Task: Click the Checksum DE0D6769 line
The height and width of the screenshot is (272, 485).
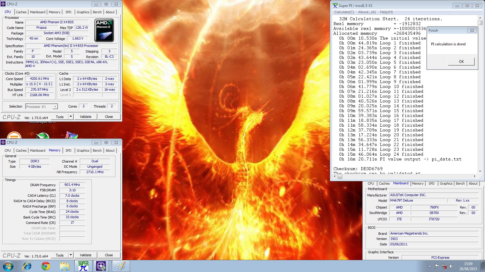Action: point(358,169)
